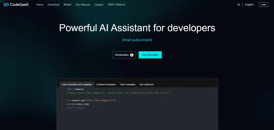The height and width of the screenshot is (130, 274).
Task: Open ZHIPU Platform link
Action: tap(116, 5)
